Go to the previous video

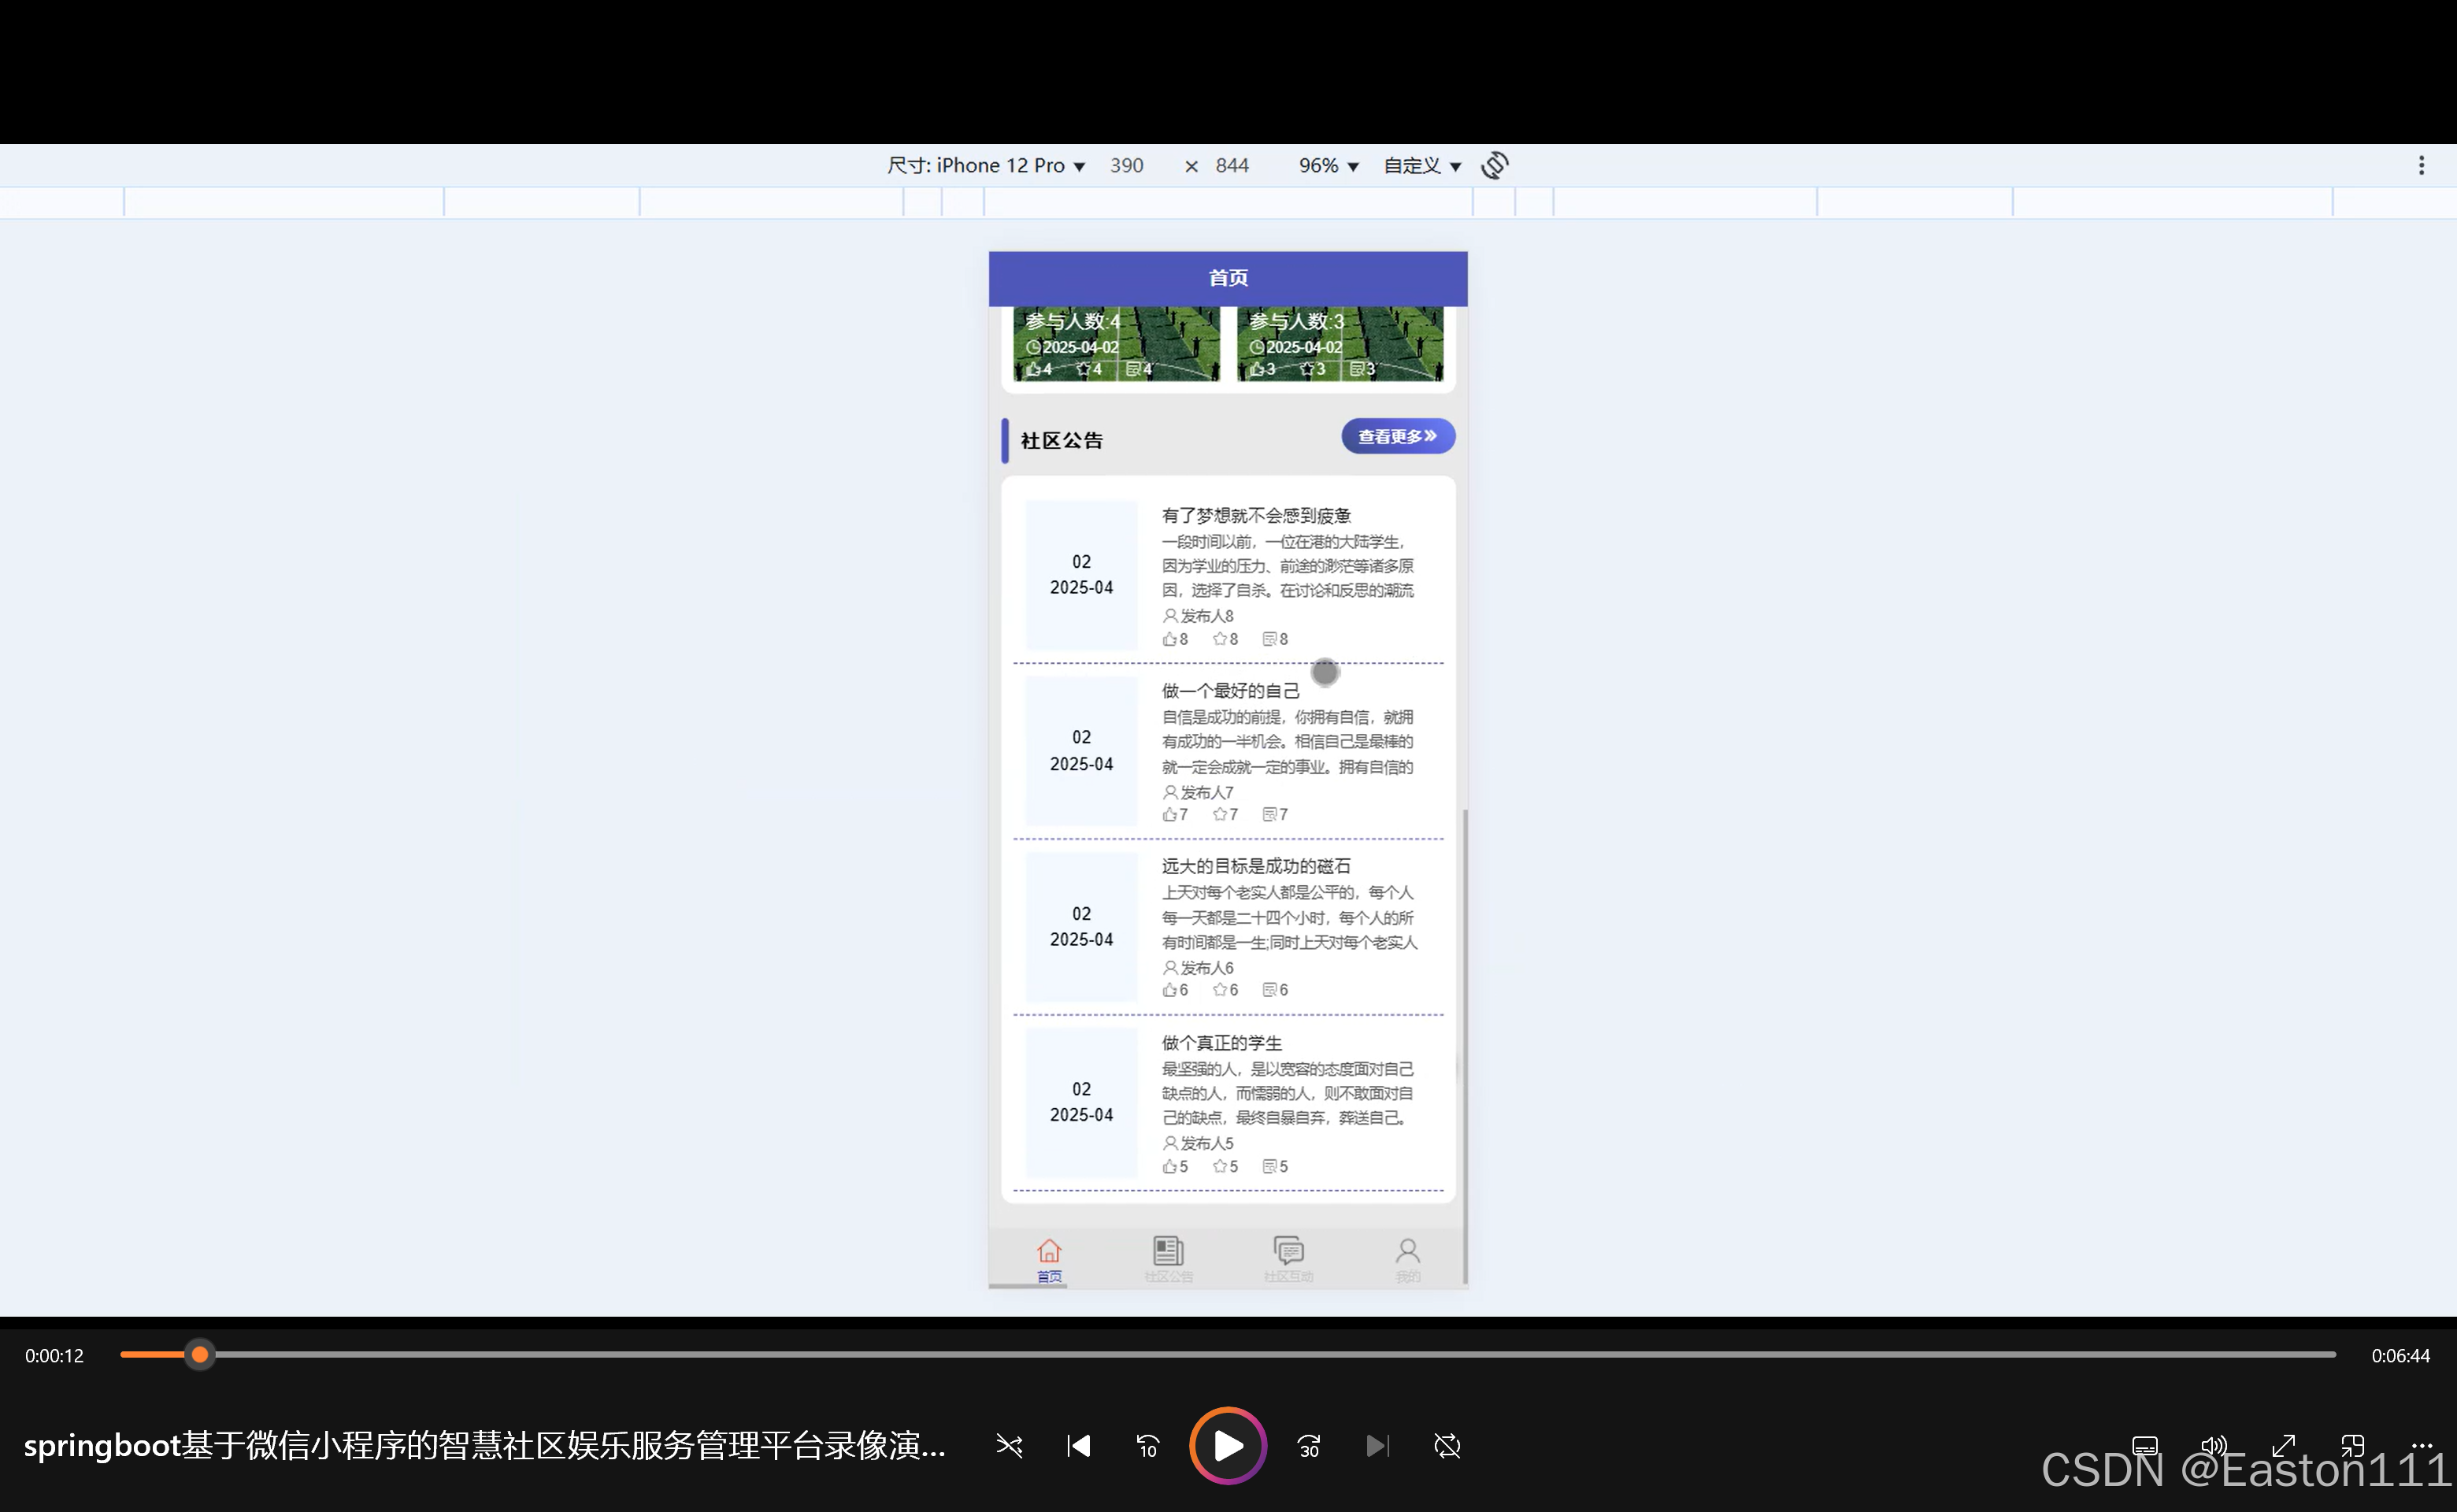pyautogui.click(x=1079, y=1446)
